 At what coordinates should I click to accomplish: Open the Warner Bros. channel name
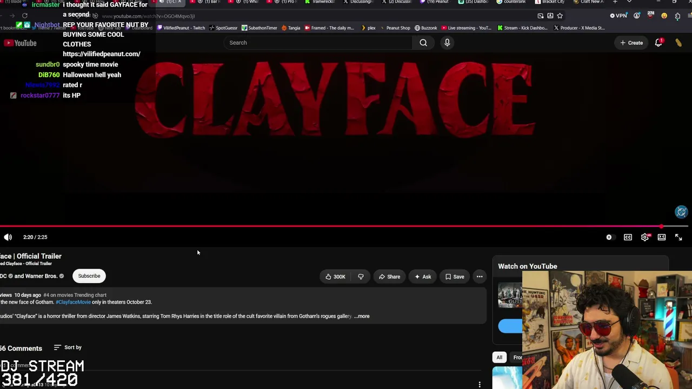(41, 276)
